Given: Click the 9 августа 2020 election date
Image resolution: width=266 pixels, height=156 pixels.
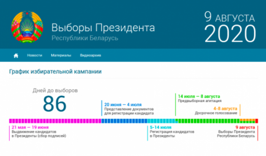Looking at the screenshot, I should coord(230,28).
